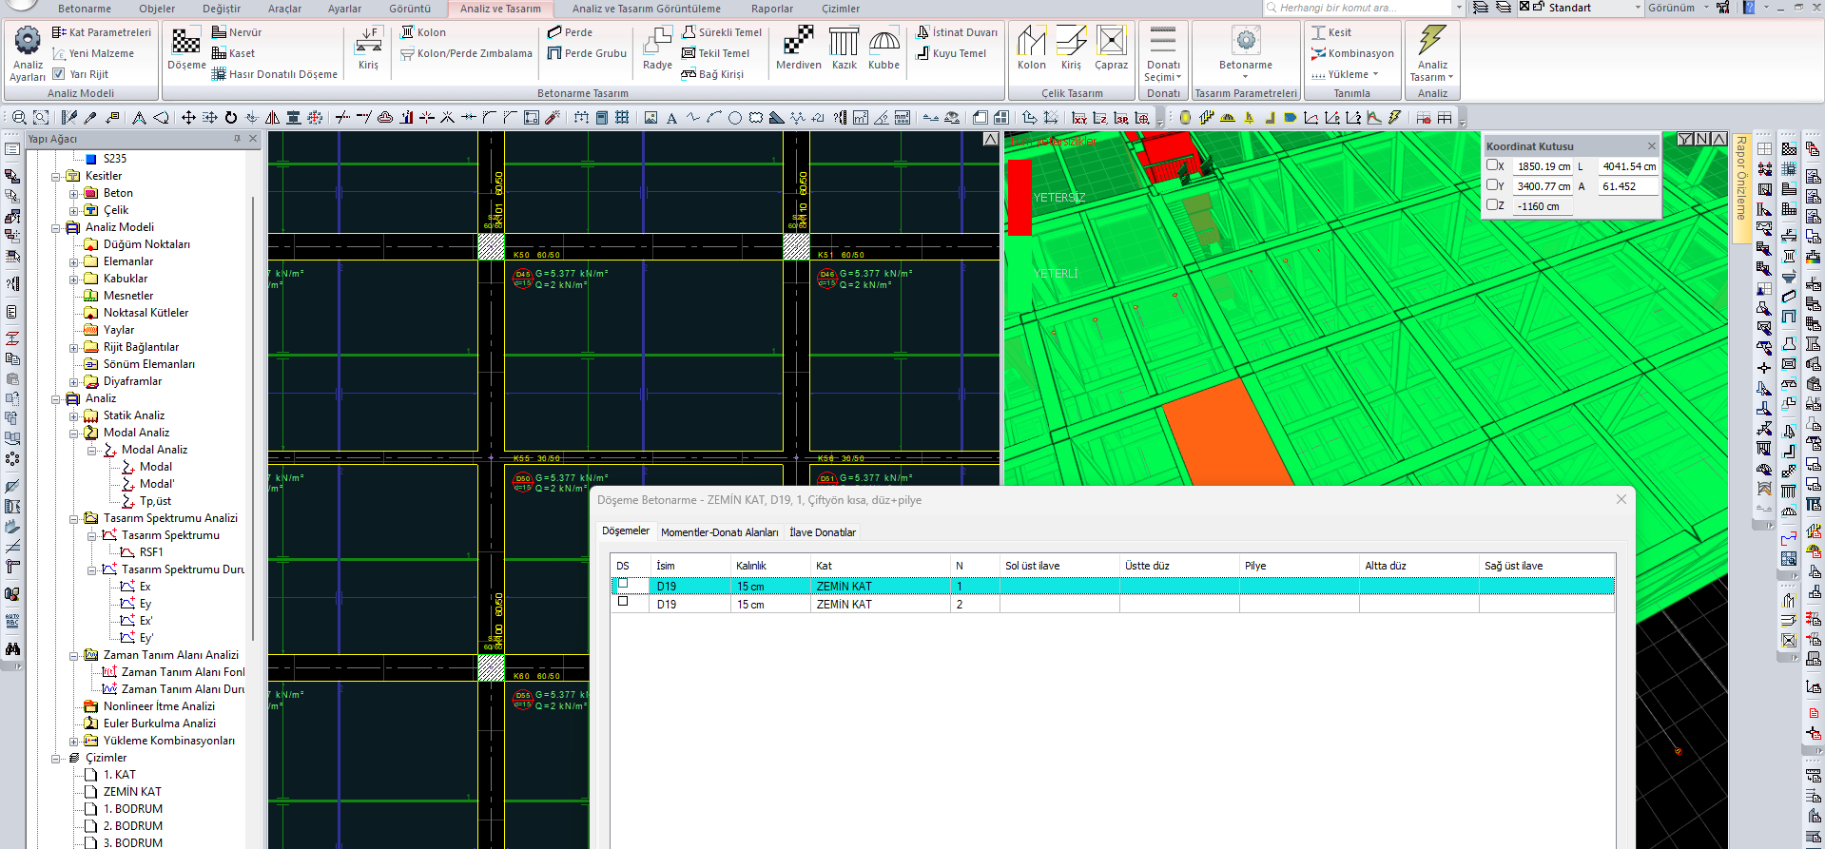The height and width of the screenshot is (849, 1825).
Task: Click the Kolon/Perde Zımbalama button
Action: 466,53
